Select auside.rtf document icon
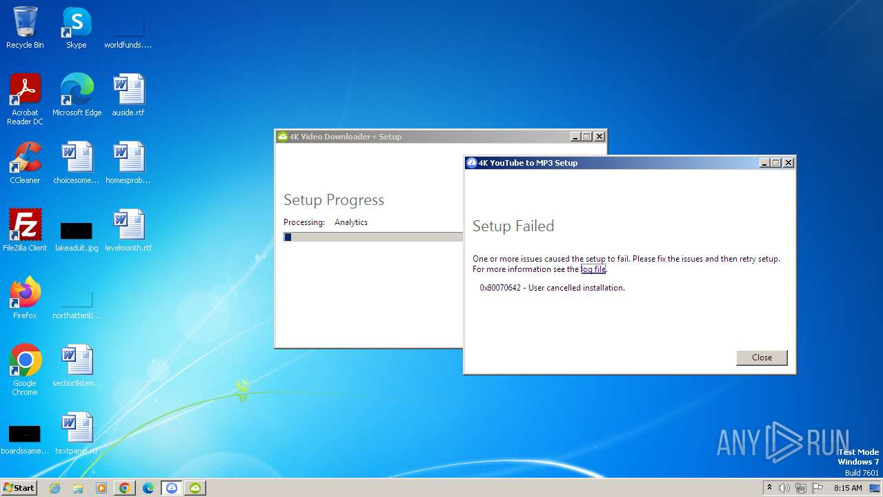Screen dimensions: 883x497 point(128,95)
